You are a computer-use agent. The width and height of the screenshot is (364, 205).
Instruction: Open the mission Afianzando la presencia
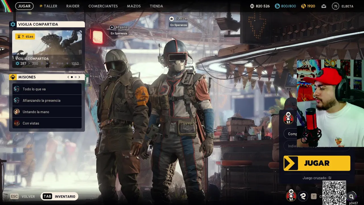pyautogui.click(x=47, y=101)
